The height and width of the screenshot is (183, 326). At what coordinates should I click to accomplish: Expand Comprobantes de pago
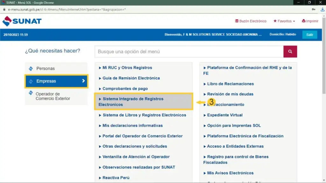125,88
